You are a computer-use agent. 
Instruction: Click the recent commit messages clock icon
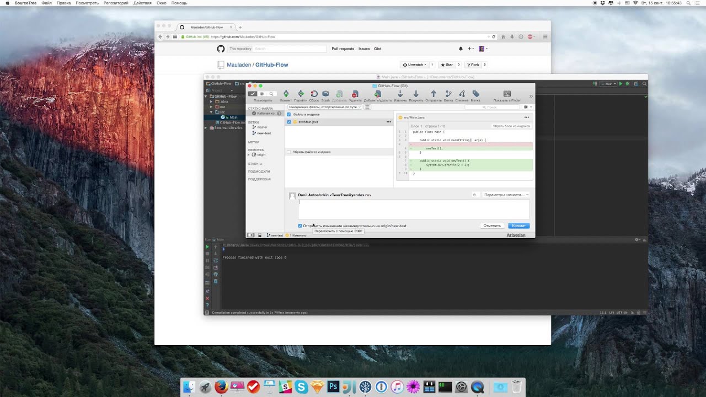point(474,195)
